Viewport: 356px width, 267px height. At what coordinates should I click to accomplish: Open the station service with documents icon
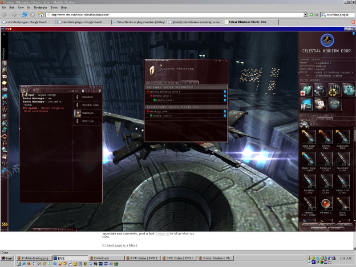(x=320, y=104)
